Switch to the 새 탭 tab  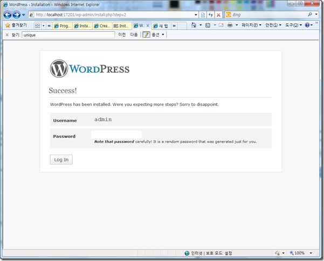pyautogui.click(x=161, y=26)
